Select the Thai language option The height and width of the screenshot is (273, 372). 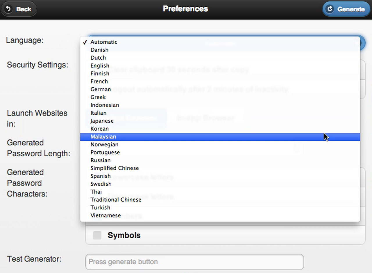click(96, 192)
